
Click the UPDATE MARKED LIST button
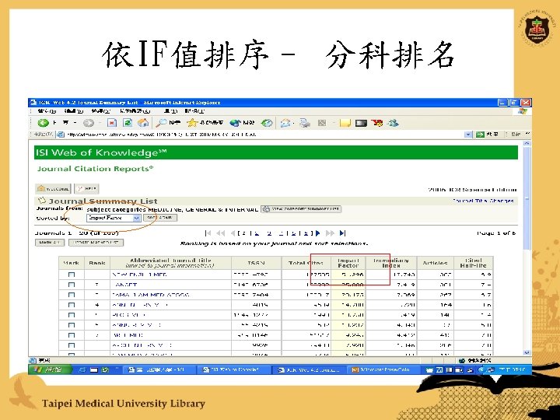[96, 243]
